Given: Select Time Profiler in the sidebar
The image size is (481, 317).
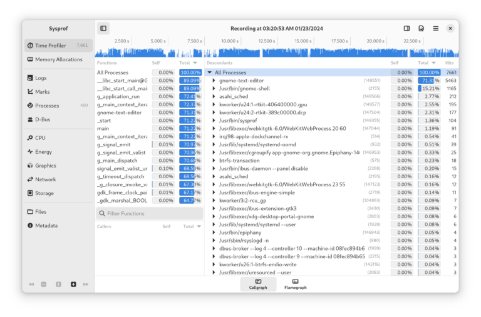Looking at the screenshot, I should coord(58,45).
